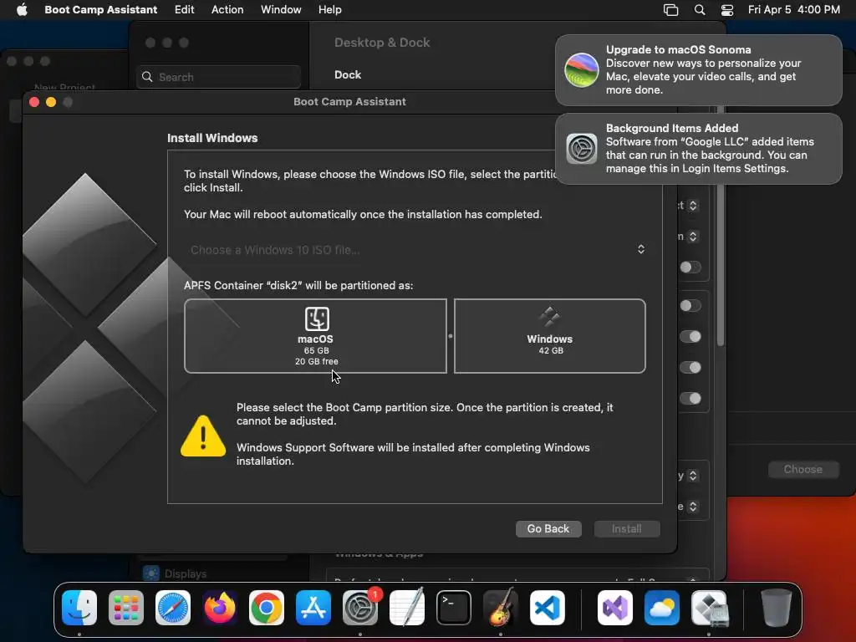Open the Background Items Added notification
The width and height of the screenshot is (856, 642).
(x=698, y=149)
